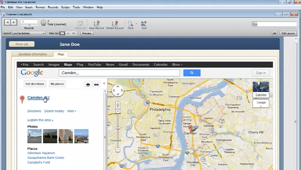Open the Scripts menu

[x=65, y=7]
